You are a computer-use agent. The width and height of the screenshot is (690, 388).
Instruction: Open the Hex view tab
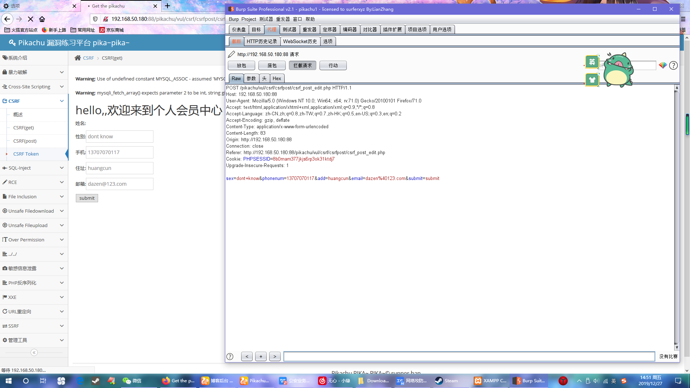point(277,78)
